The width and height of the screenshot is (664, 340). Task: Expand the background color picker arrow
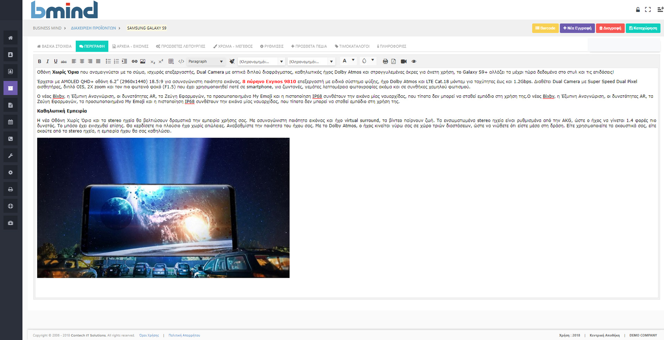pos(372,60)
